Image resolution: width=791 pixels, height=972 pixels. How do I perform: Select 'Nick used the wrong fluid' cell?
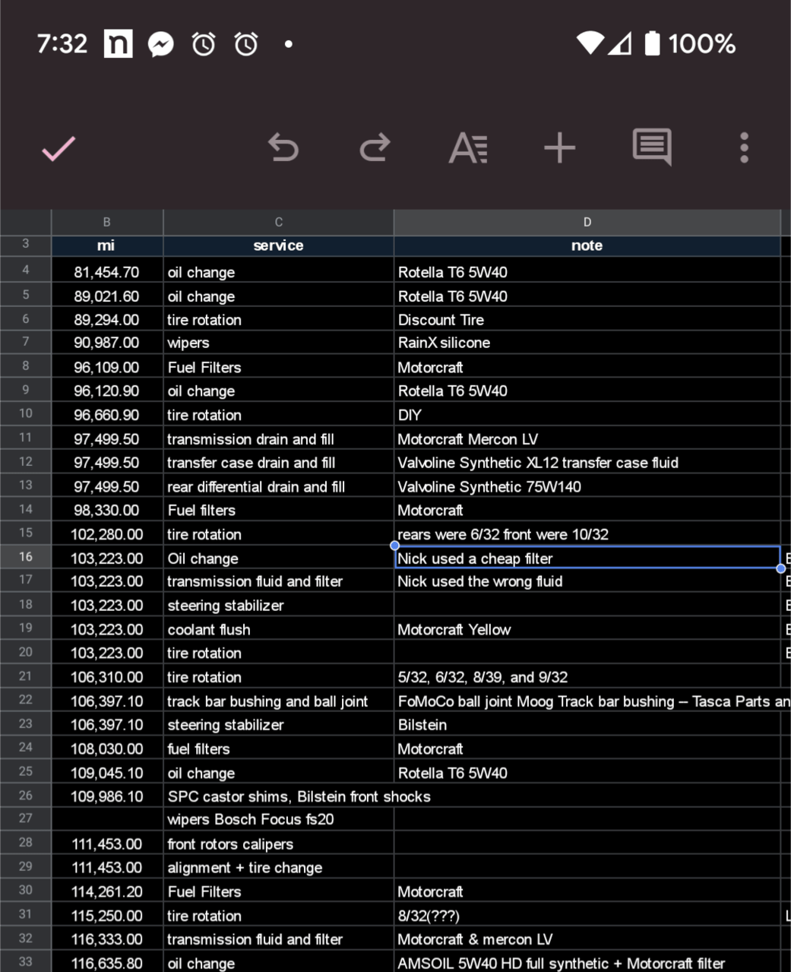(587, 581)
